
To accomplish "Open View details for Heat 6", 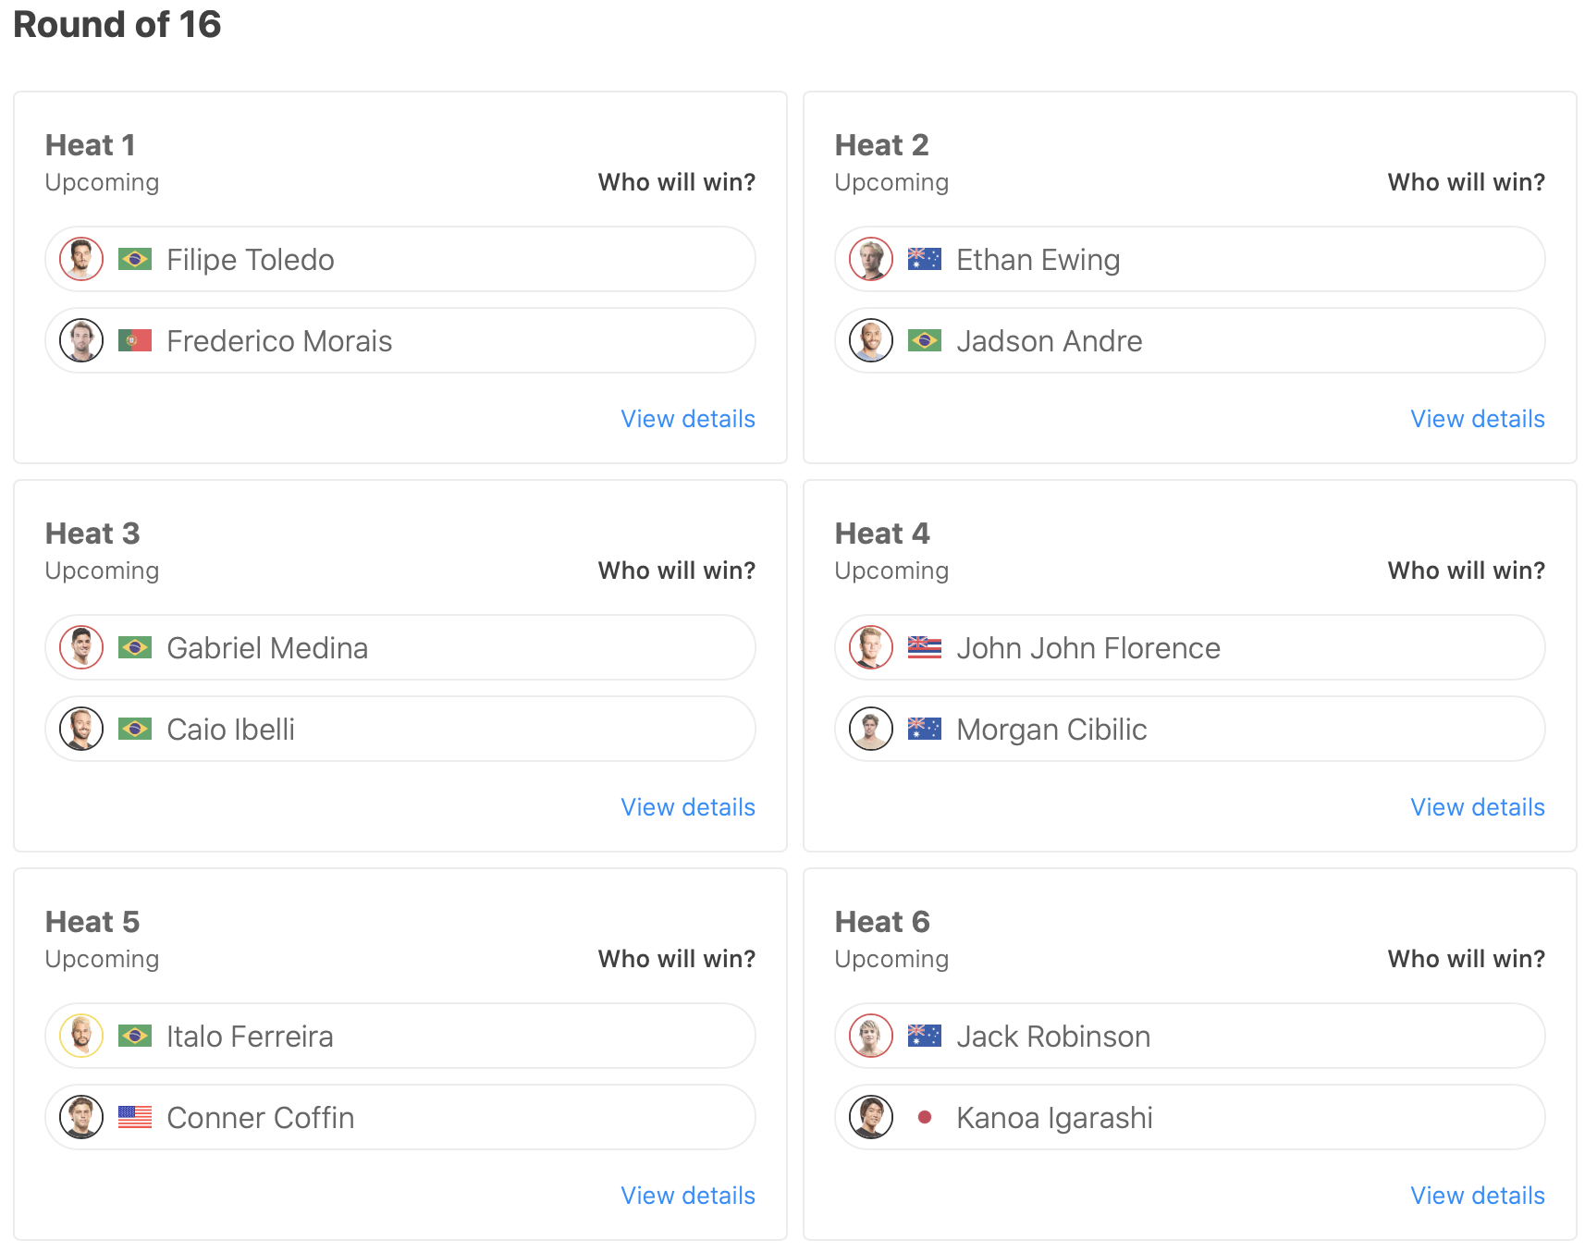I will point(1478,1196).
